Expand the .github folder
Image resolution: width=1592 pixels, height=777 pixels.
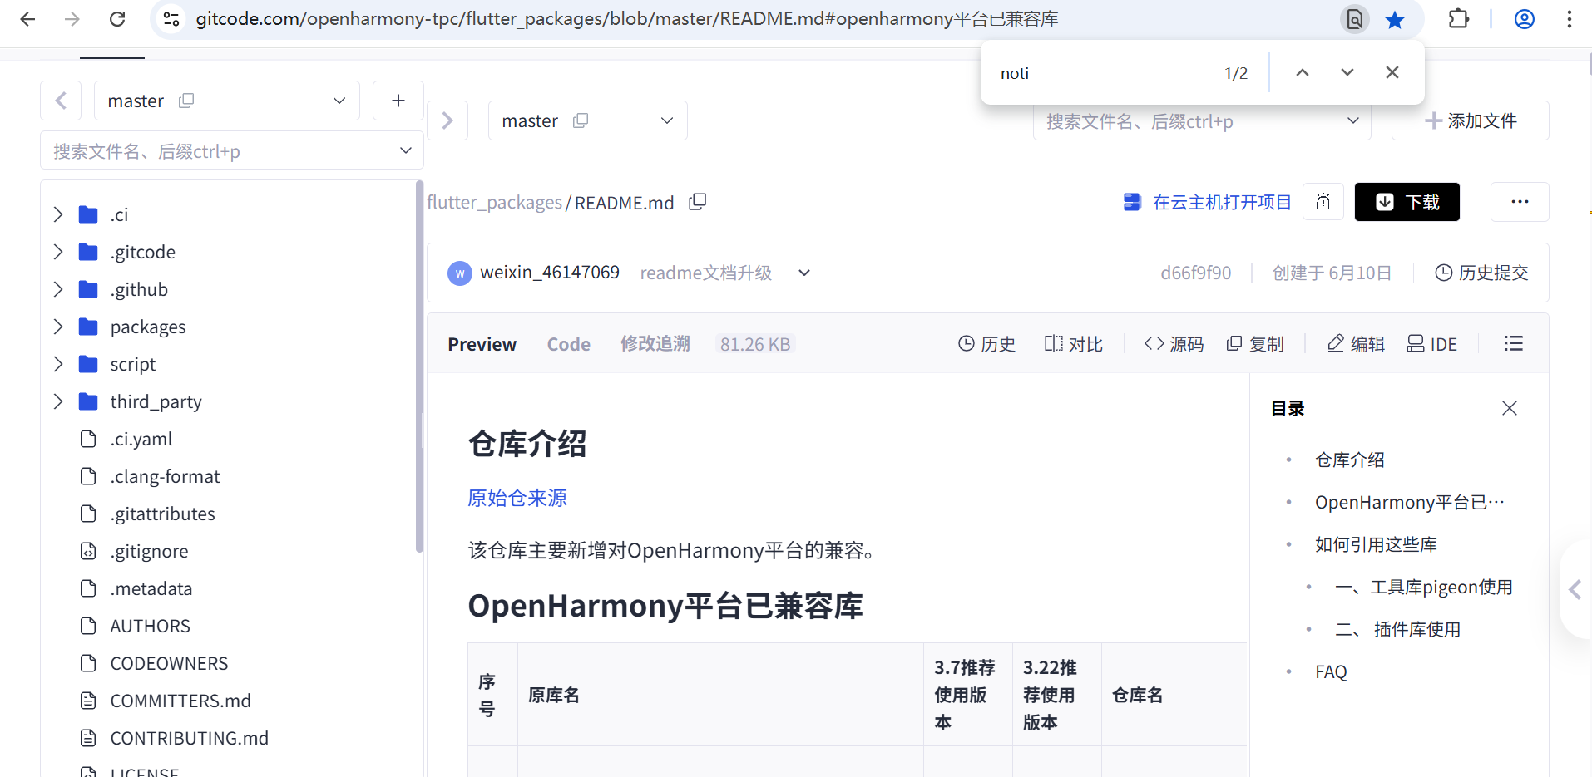click(58, 289)
